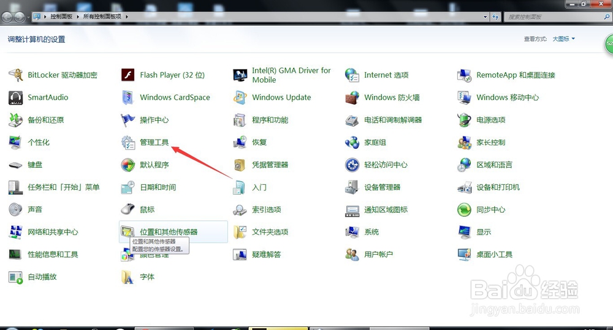Viewport: 613px width, 330px height.
Task: Open the 日期和时间 link
Action: coord(158,187)
